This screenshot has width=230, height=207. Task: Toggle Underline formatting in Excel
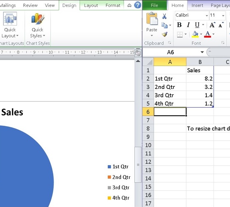197,25
